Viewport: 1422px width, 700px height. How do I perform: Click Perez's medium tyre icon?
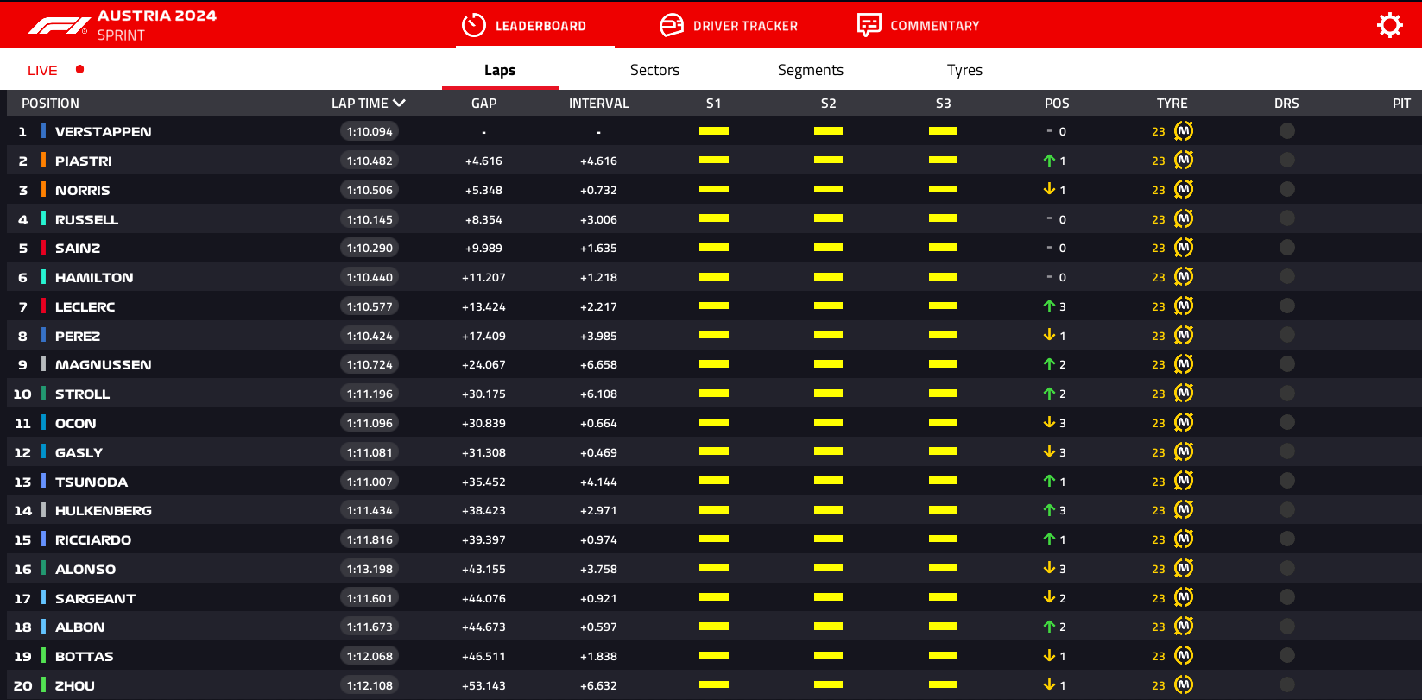point(1184,336)
